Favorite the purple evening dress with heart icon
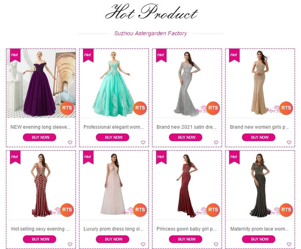301x249 pixels. (70, 142)
